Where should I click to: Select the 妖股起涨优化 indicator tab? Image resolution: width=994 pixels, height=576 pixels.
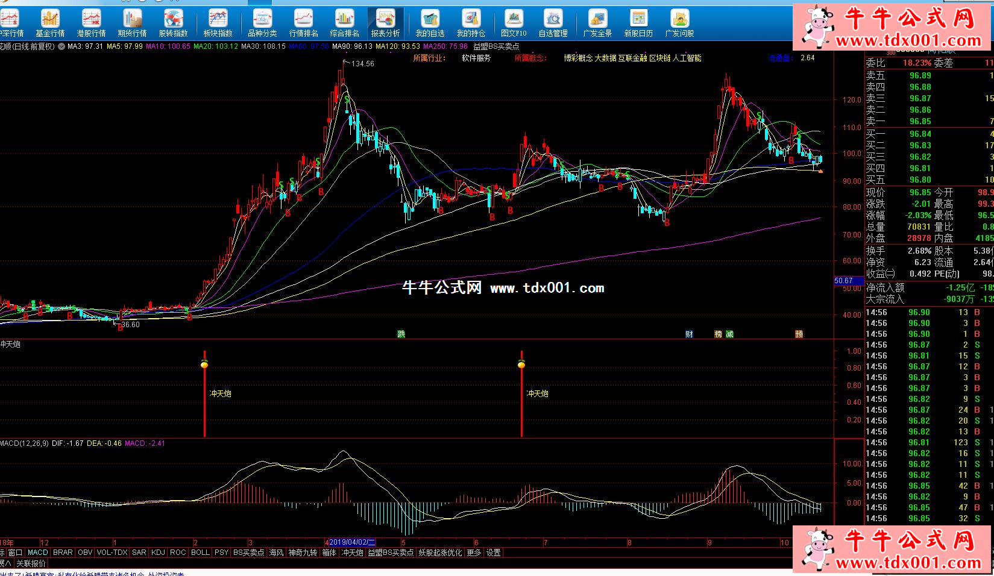coord(440,553)
